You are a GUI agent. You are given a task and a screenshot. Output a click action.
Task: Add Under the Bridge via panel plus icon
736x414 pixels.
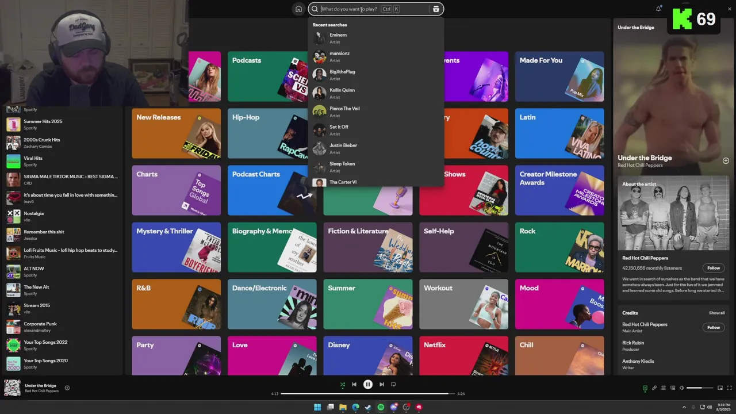coord(726,161)
